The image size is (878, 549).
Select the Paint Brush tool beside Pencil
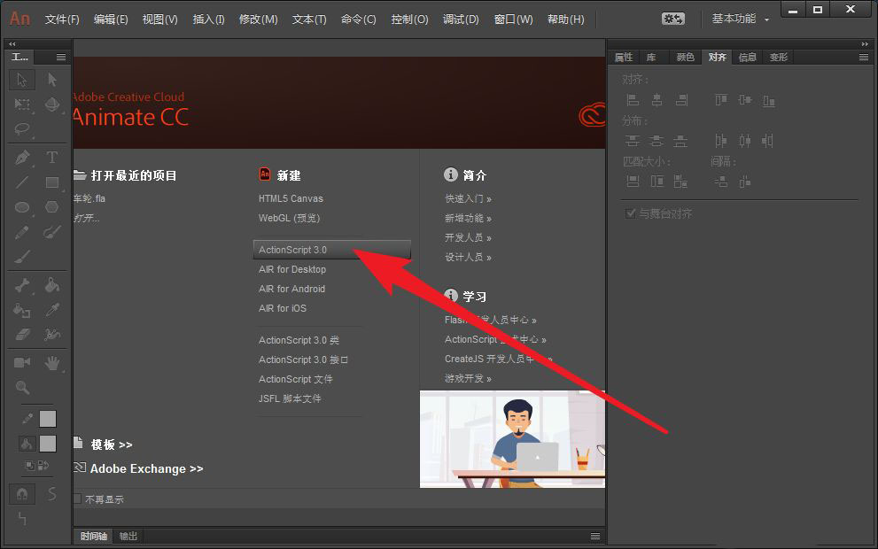tap(52, 232)
